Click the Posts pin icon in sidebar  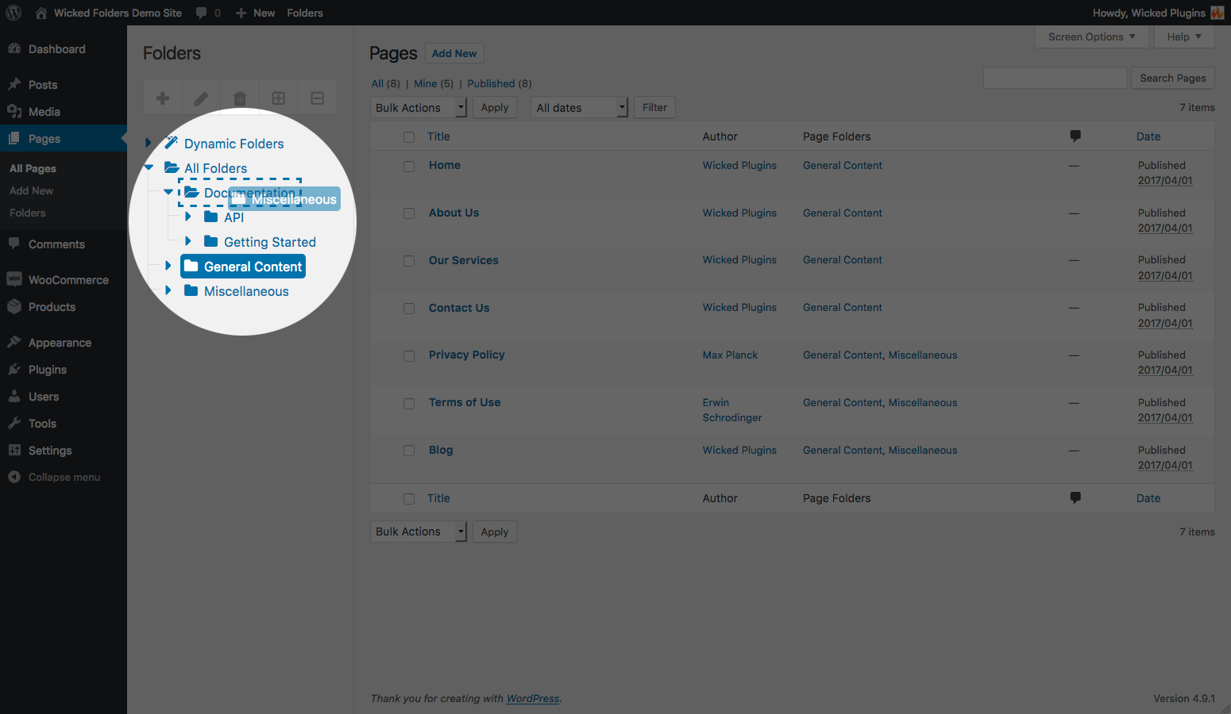(14, 84)
